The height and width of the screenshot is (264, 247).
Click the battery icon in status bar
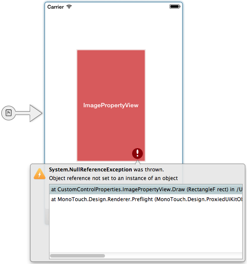(175, 6)
